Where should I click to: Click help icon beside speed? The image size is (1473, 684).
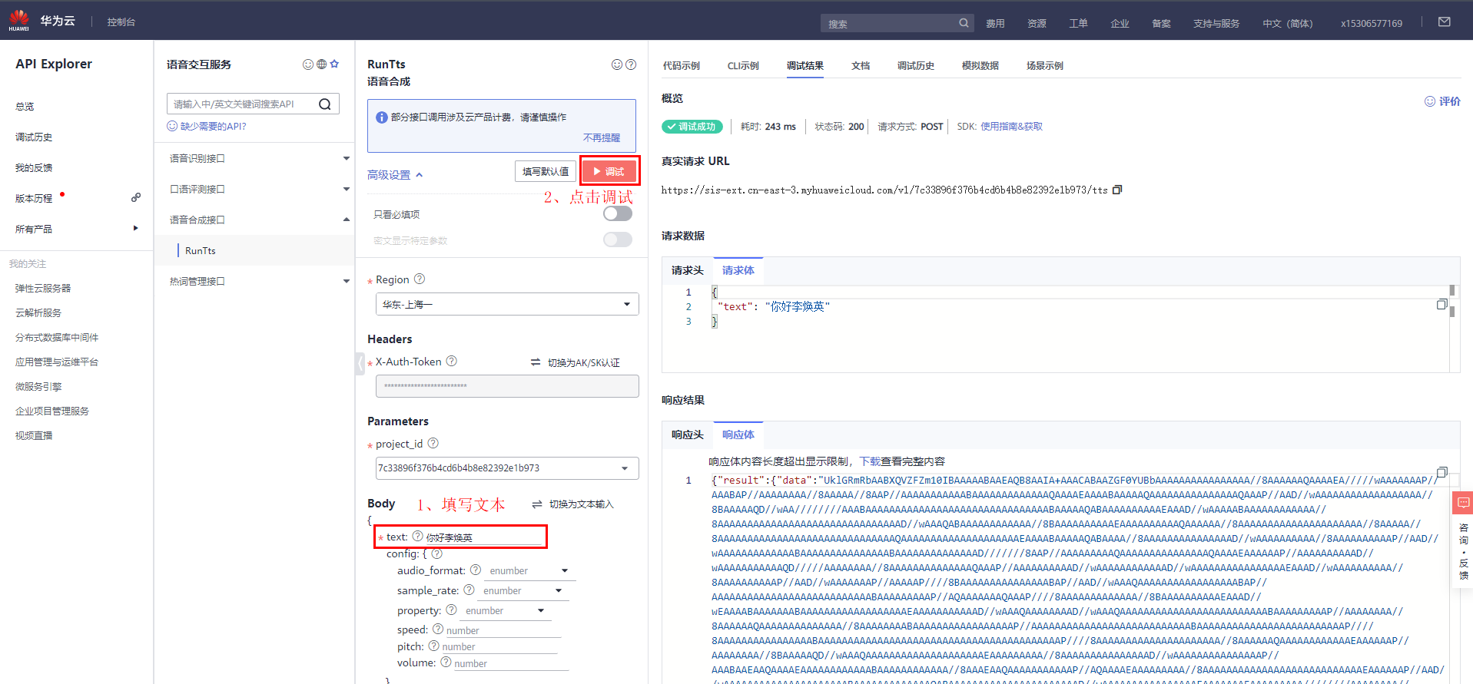click(438, 629)
